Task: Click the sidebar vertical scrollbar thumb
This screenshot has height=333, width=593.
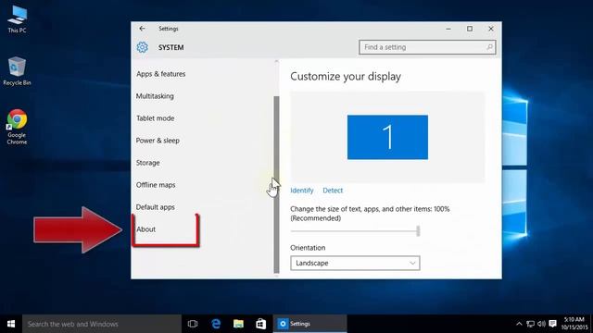Action: pyautogui.click(x=276, y=184)
